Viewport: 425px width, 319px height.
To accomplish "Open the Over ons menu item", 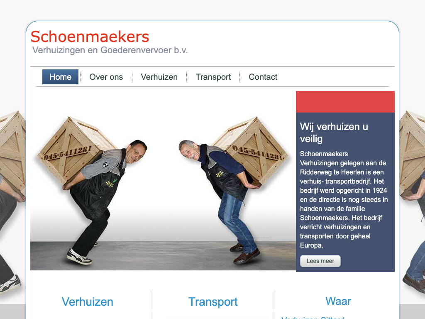I will [x=106, y=77].
